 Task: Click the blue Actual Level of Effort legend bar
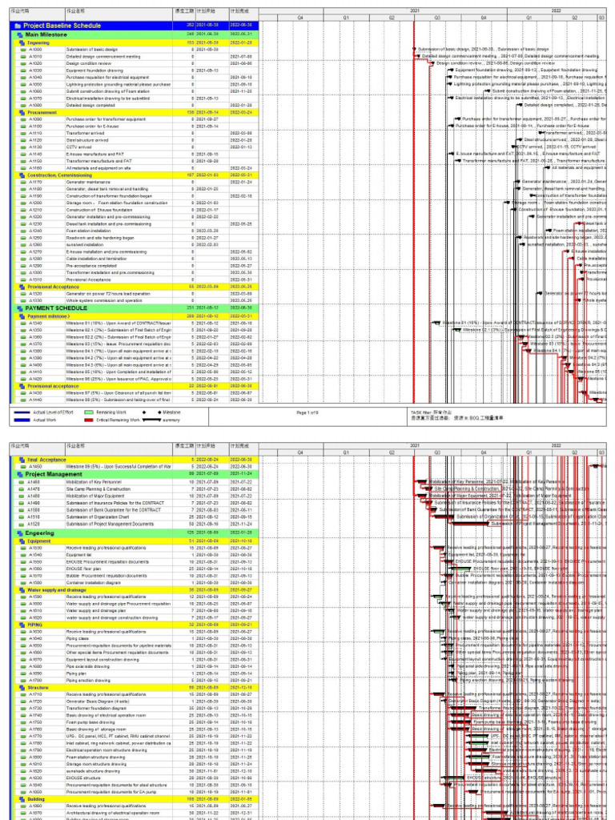click(x=22, y=412)
